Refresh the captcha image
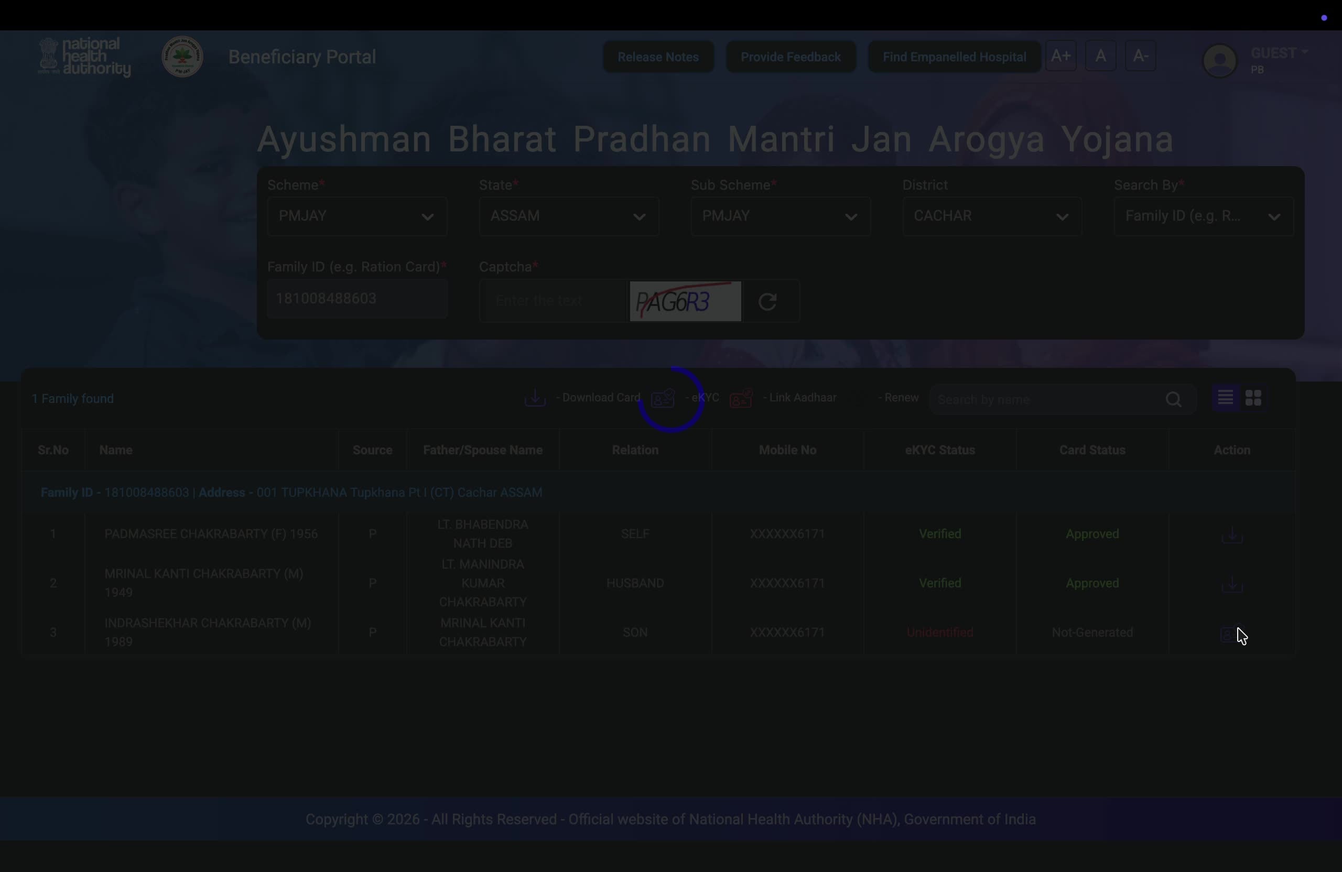 (x=767, y=301)
